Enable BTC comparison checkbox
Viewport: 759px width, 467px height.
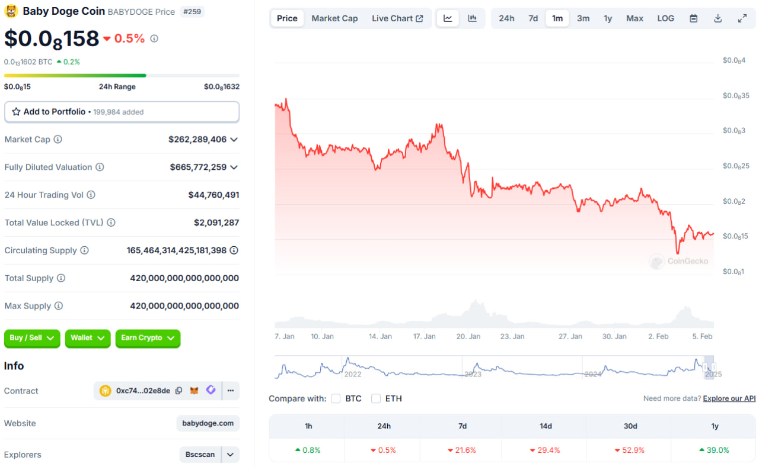(x=336, y=398)
